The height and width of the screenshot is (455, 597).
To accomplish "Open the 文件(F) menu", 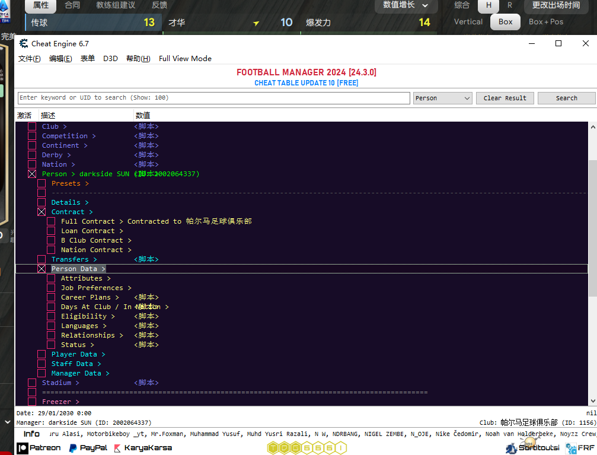I will (x=29, y=59).
